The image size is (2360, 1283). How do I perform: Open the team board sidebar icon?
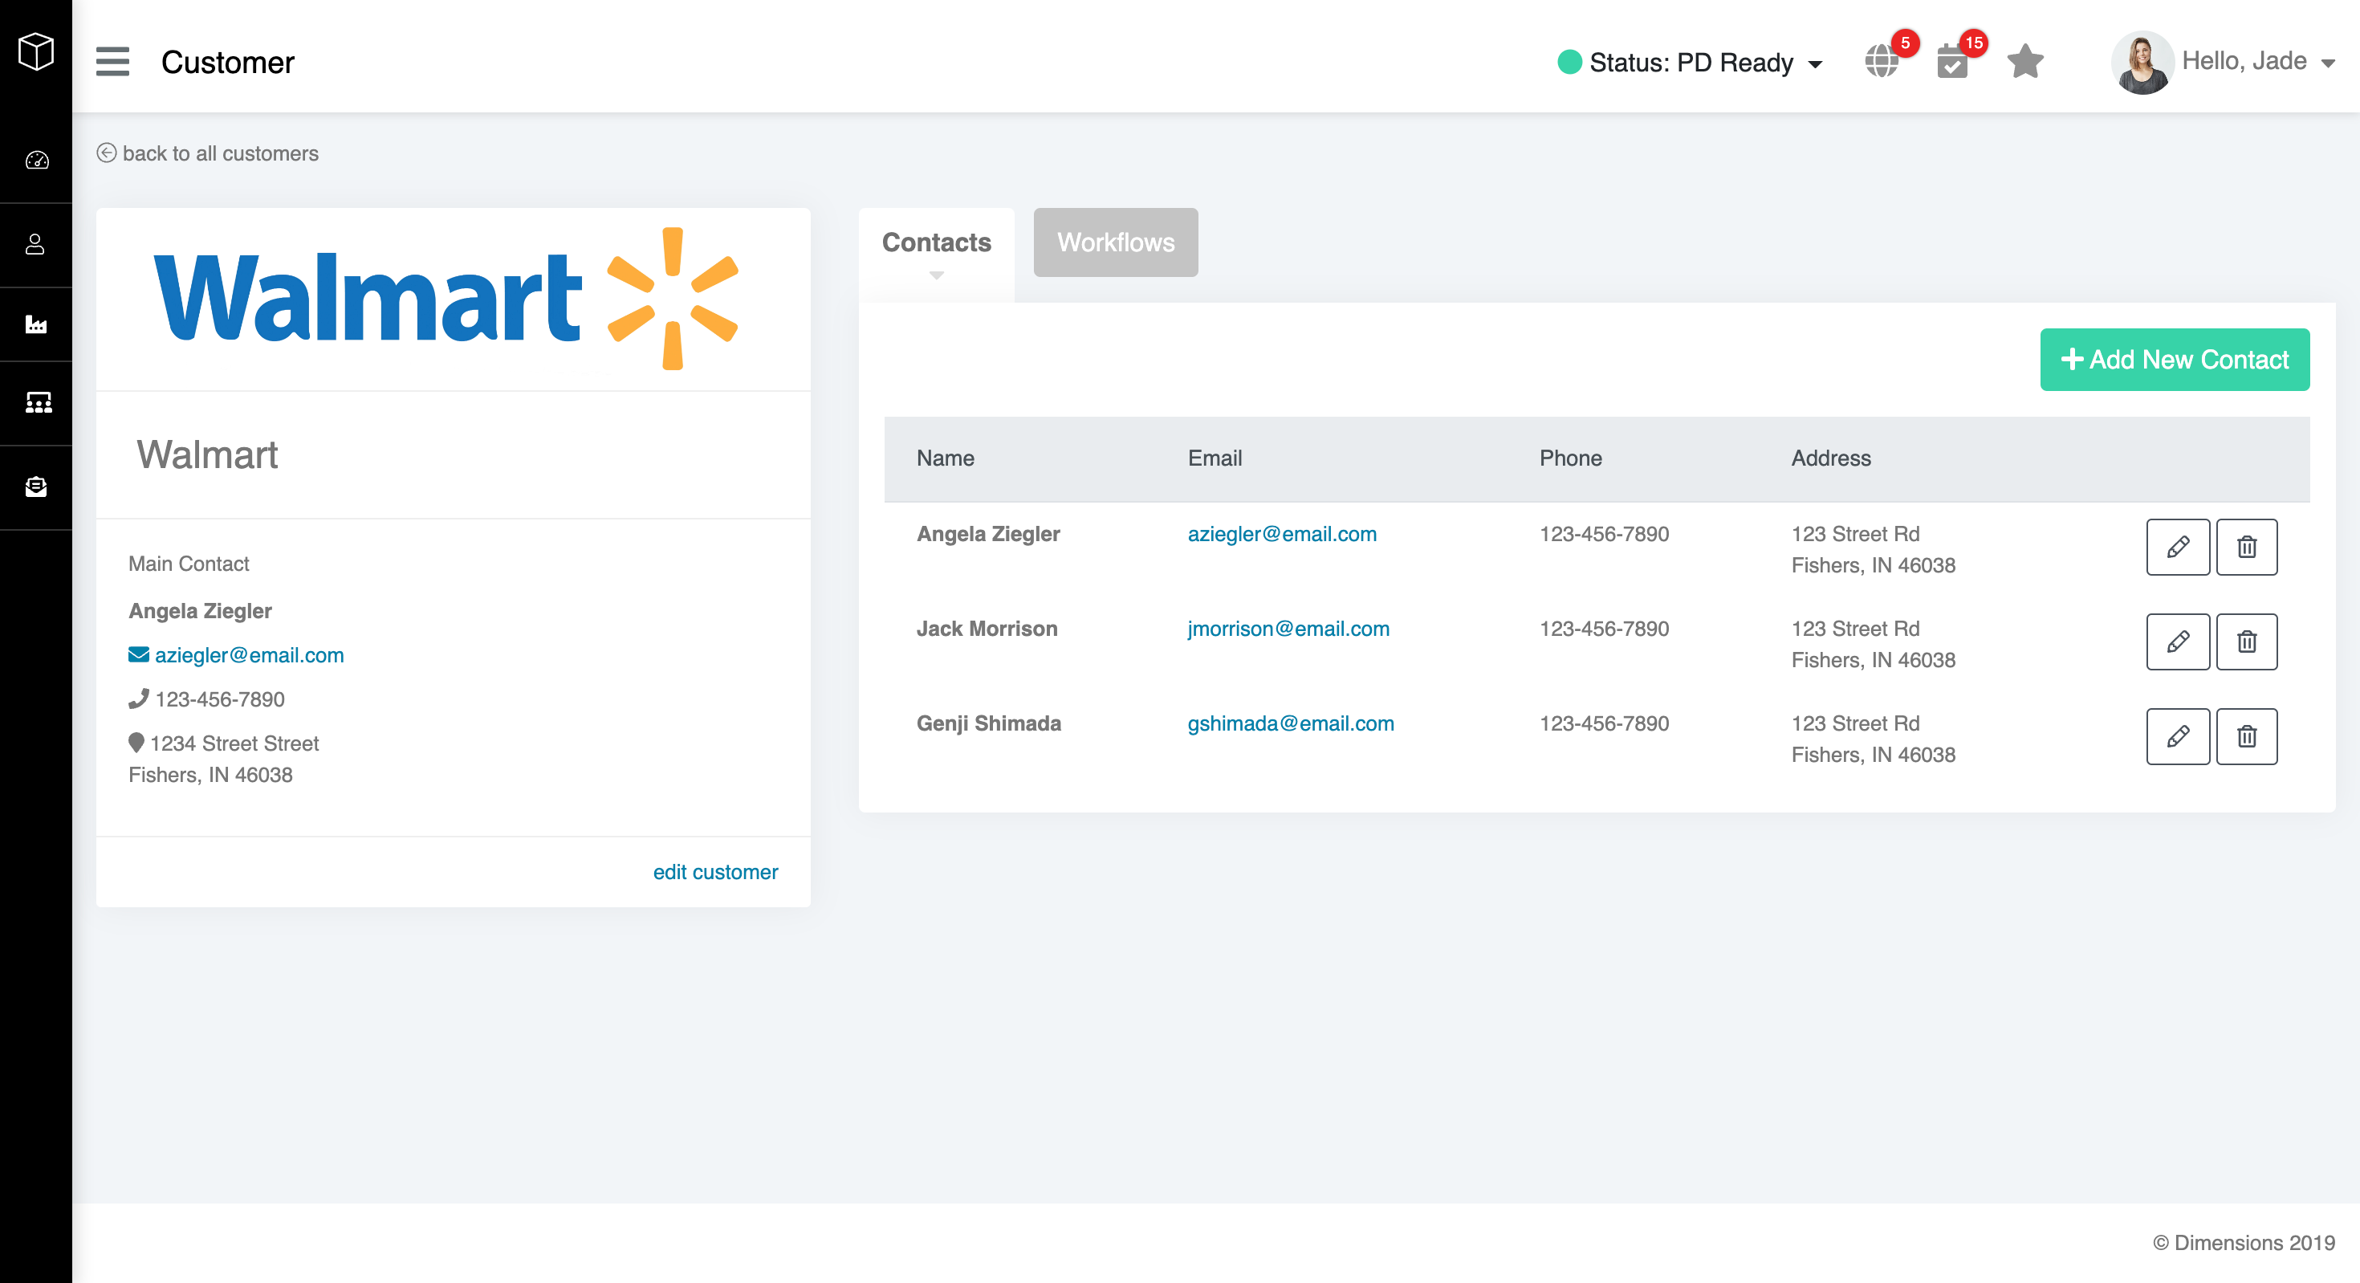tap(38, 402)
